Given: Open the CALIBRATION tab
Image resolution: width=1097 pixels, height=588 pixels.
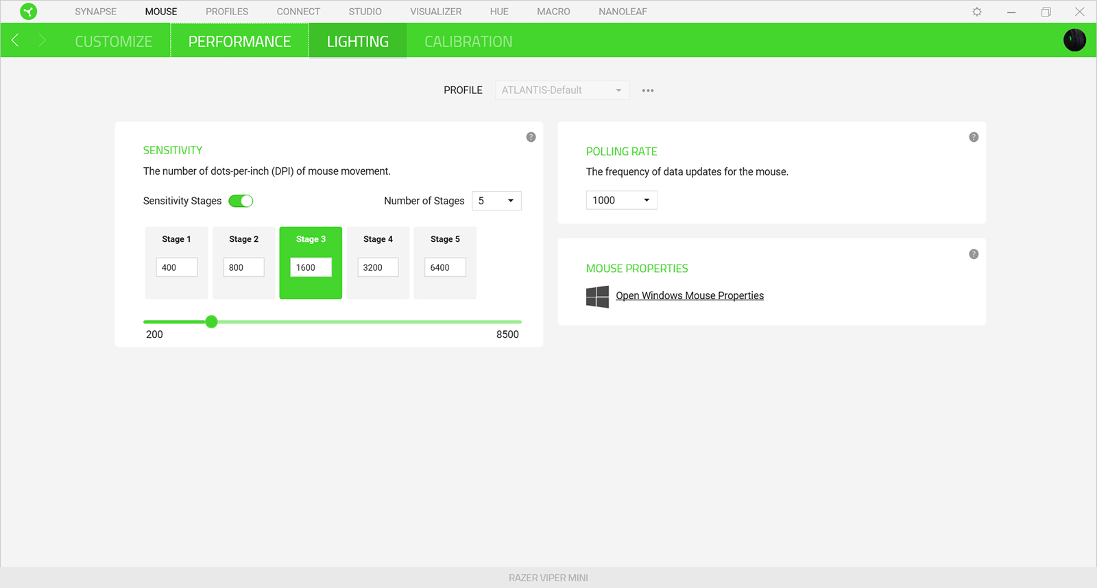Looking at the screenshot, I should tap(468, 41).
